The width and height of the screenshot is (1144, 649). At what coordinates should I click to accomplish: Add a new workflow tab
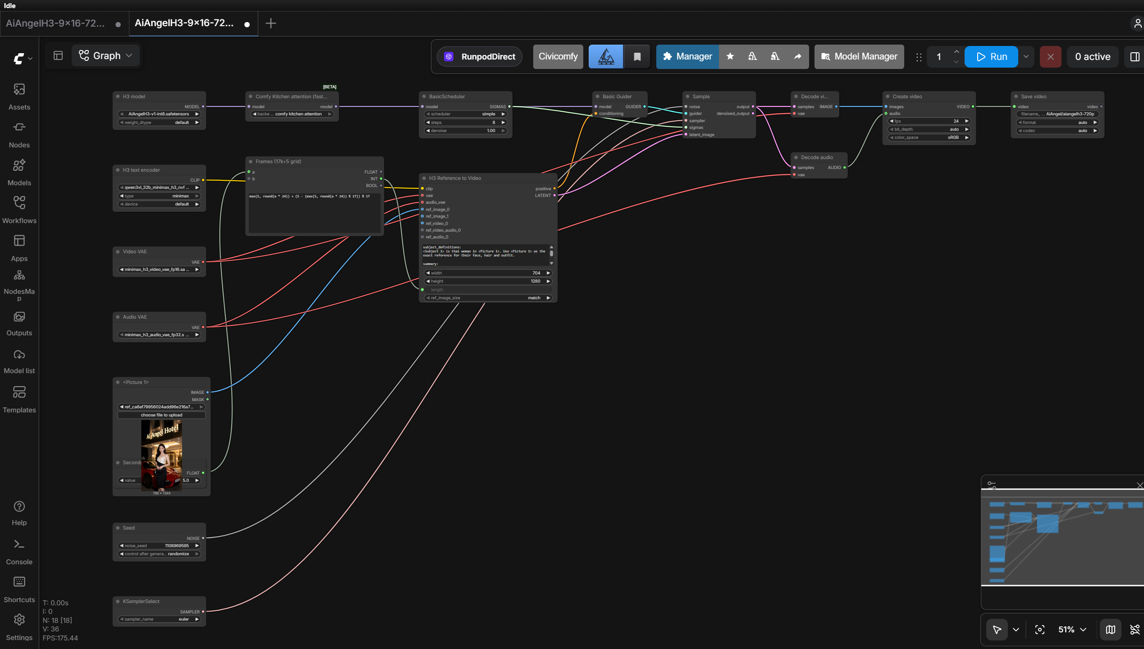point(270,23)
